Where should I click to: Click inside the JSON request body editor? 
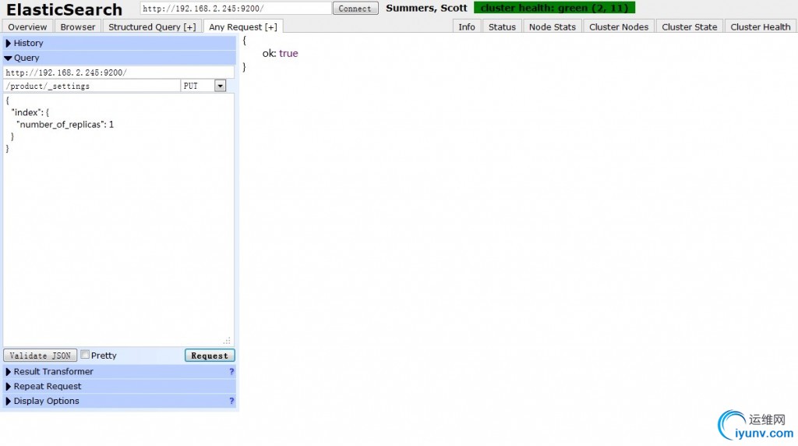coord(118,220)
